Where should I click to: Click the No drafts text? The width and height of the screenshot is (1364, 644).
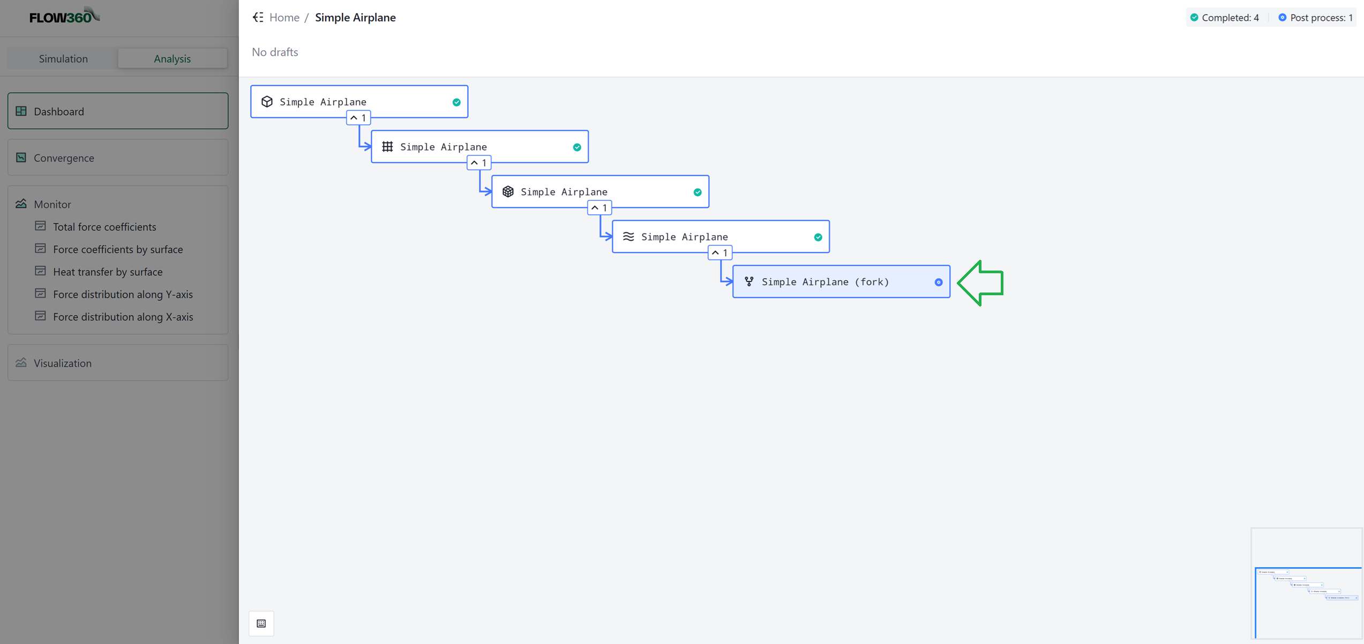click(x=275, y=52)
